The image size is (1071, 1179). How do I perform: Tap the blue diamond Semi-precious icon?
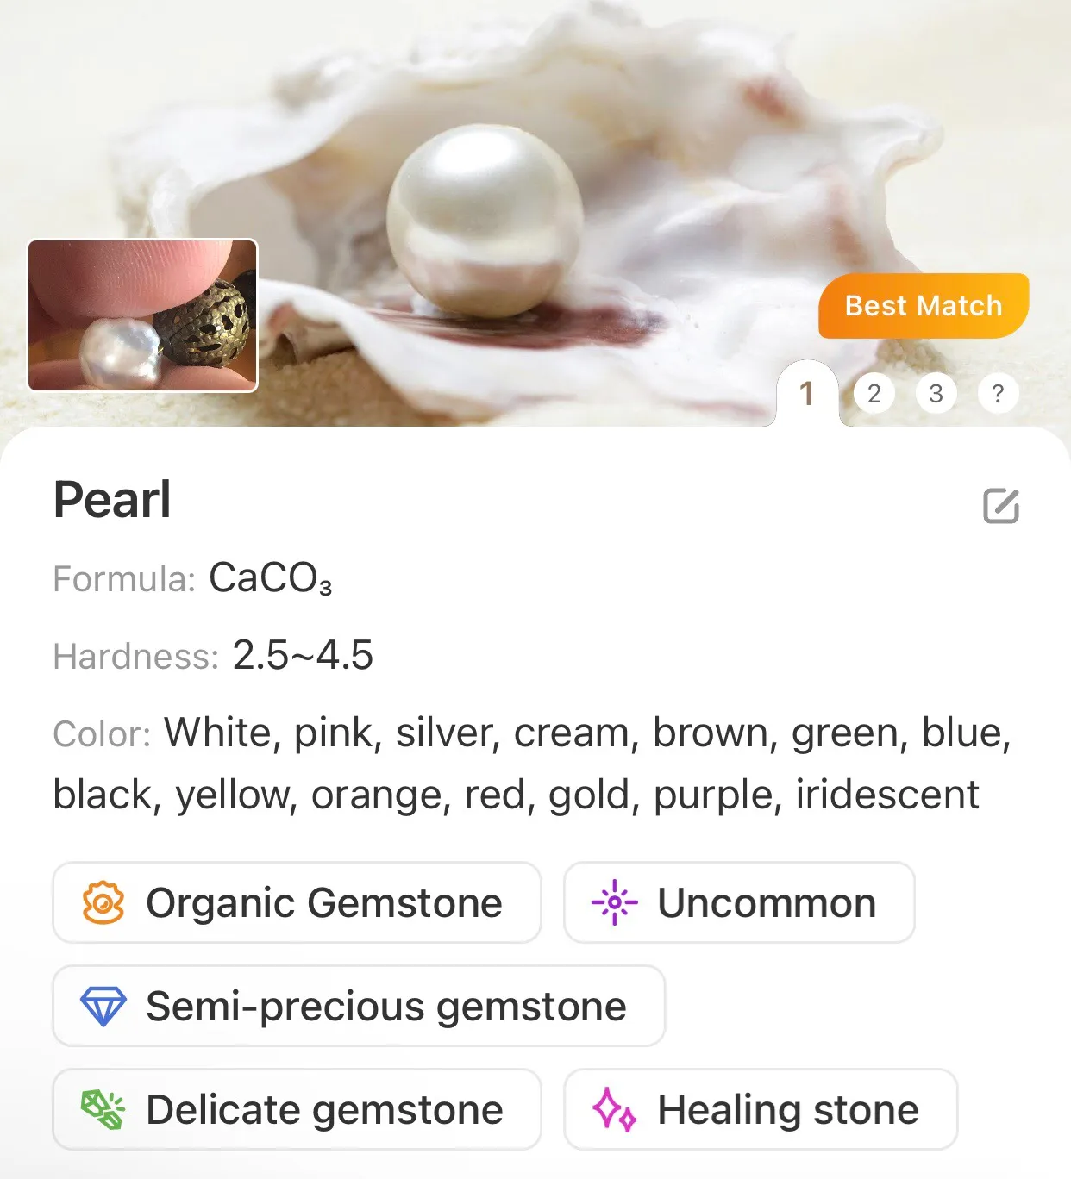(103, 1006)
